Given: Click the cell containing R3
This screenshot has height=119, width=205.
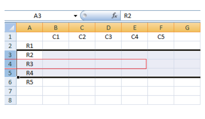Looking at the screenshot, I should pyautogui.click(x=30, y=64).
